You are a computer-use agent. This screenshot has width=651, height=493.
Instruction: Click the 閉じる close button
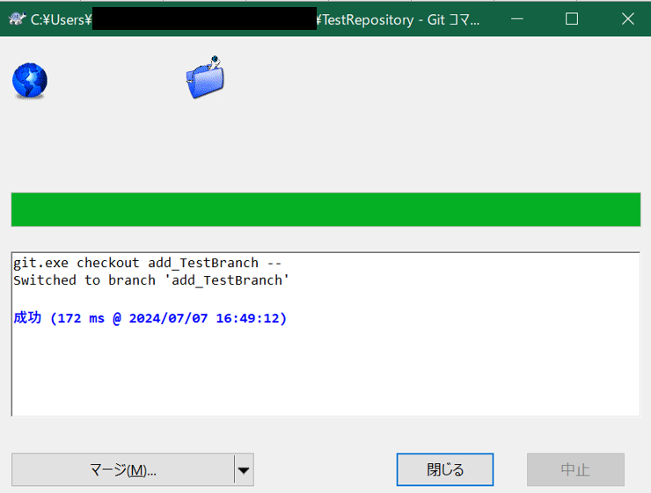pos(444,470)
